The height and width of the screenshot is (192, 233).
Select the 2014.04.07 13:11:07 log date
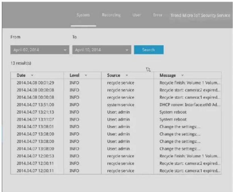(35, 119)
